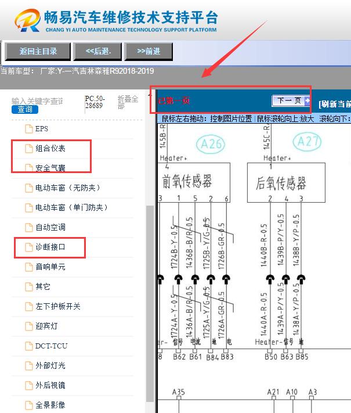Click the document icon beside 外后视镜
Screen dimensions: 351x413
tap(28, 385)
